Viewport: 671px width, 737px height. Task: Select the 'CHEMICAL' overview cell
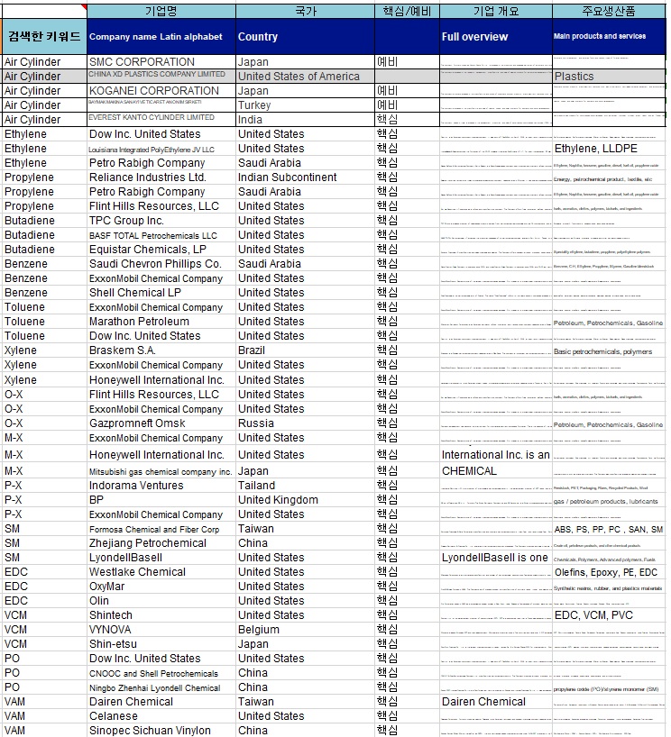pyautogui.click(x=496, y=471)
